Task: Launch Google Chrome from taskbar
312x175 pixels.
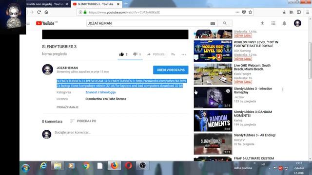Action: [86, 166]
